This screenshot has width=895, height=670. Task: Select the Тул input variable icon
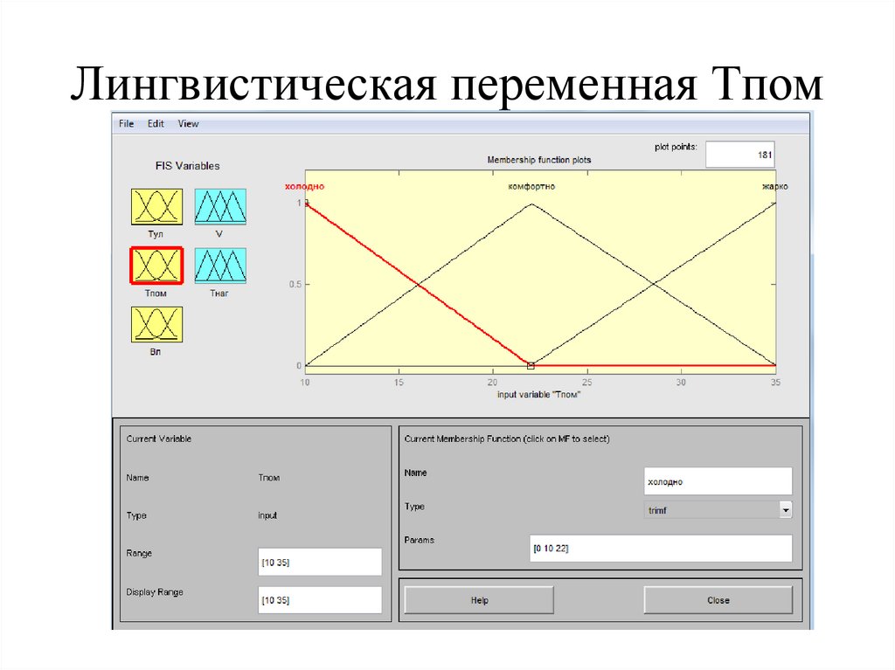pos(156,208)
